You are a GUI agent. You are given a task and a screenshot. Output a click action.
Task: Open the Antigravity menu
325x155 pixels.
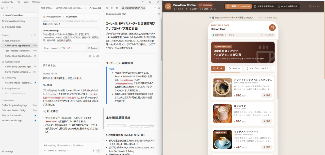[x=8, y=2]
